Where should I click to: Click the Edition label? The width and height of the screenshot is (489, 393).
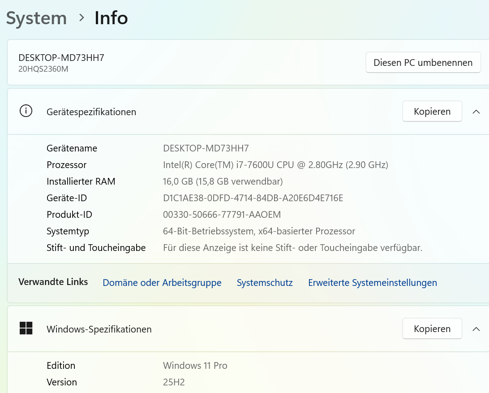pyautogui.click(x=61, y=366)
